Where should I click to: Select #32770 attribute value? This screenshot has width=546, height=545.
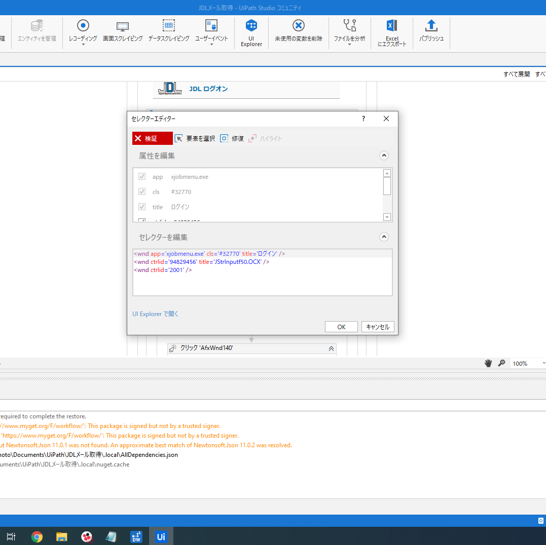click(x=180, y=191)
